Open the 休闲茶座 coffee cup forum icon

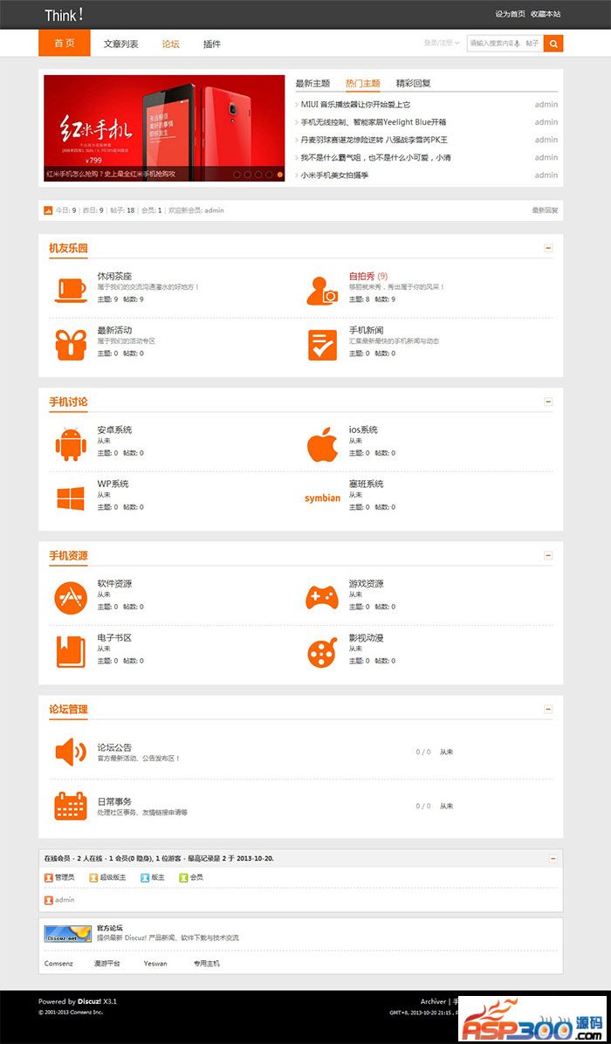coord(71,291)
